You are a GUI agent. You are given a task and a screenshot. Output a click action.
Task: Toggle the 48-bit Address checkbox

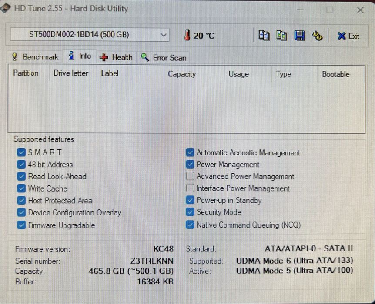[21, 164]
